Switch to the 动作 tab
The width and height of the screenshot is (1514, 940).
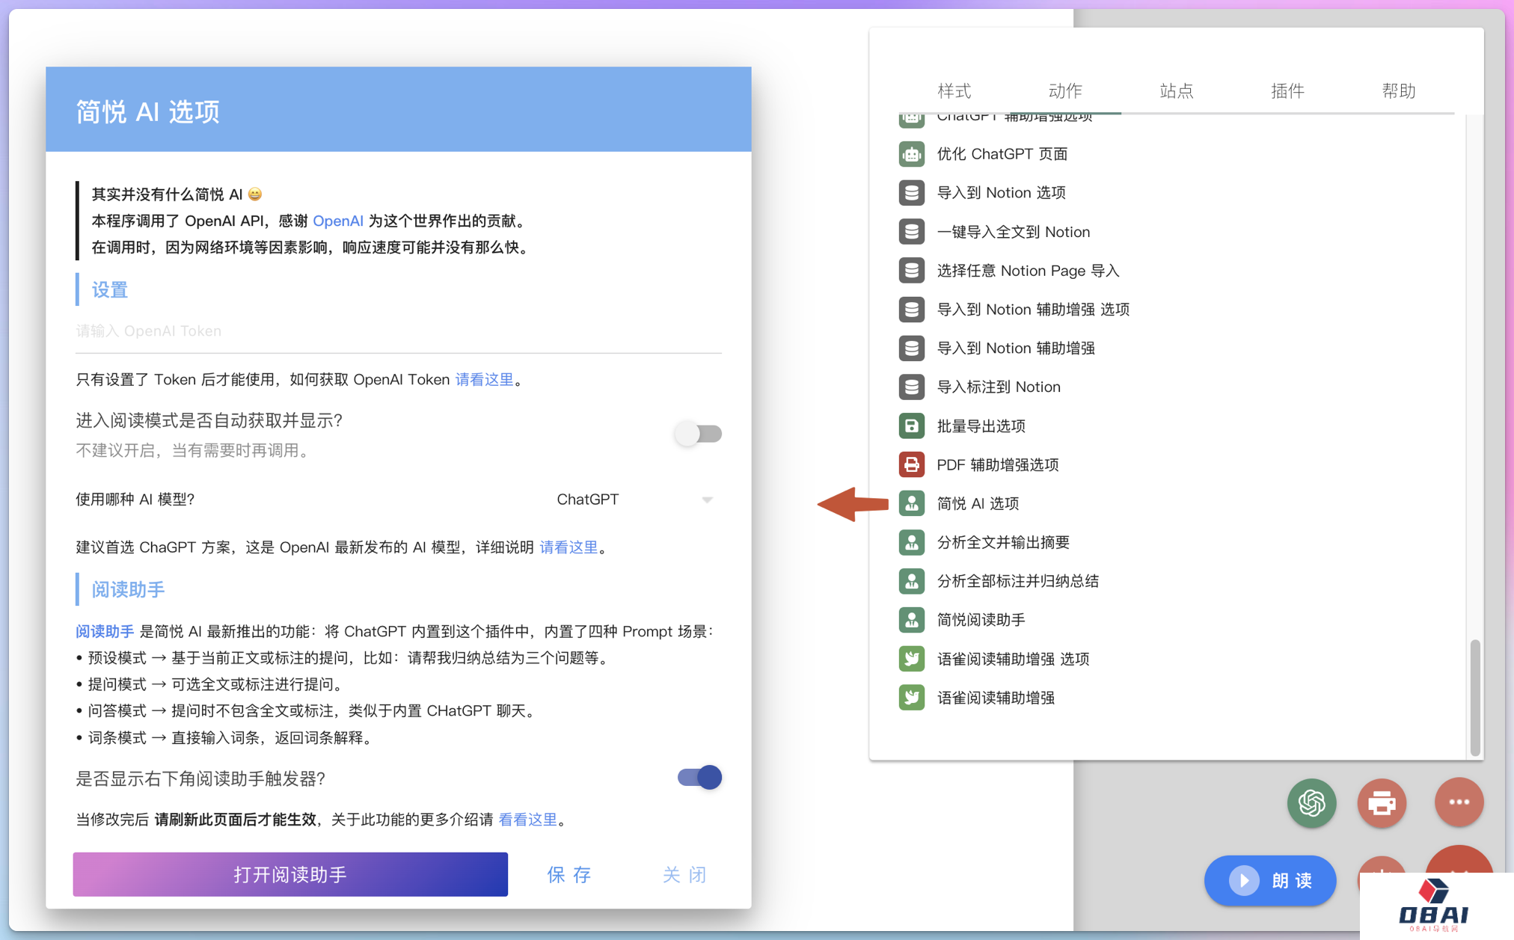click(1065, 91)
